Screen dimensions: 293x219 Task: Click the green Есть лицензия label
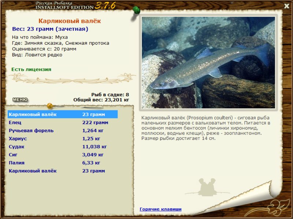pos(31,69)
